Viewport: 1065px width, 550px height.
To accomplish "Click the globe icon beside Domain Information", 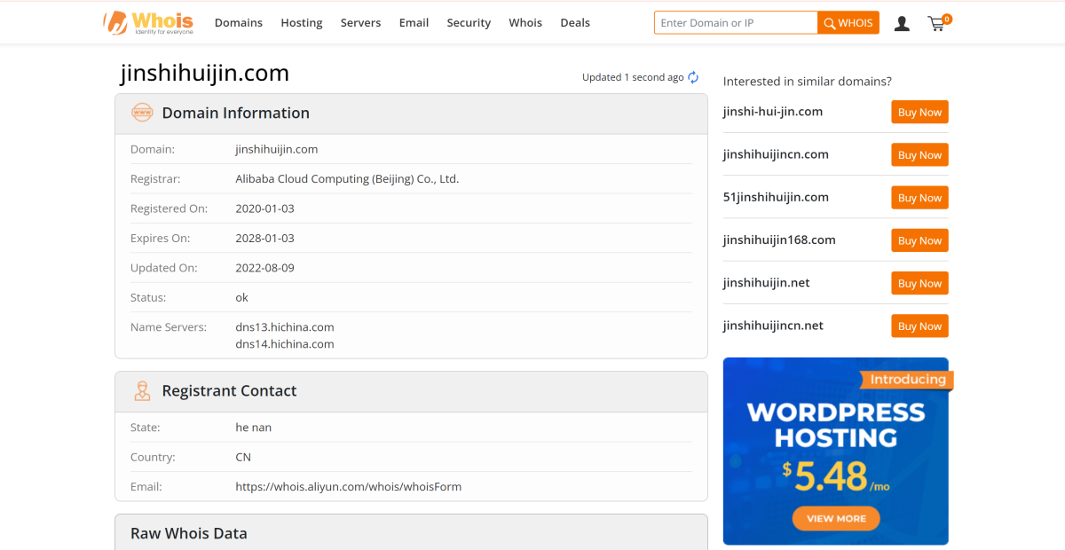I will (x=142, y=113).
